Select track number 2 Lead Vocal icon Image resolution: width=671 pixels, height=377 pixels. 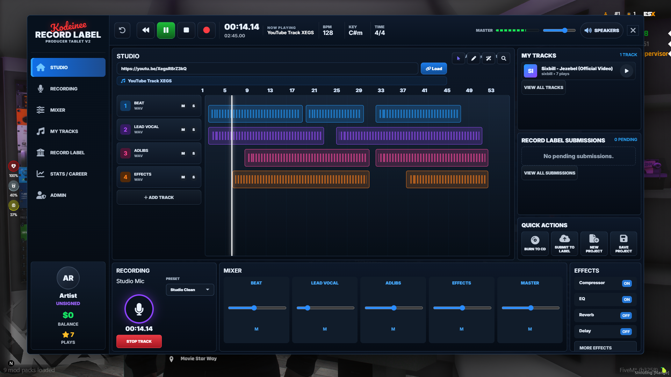(x=125, y=130)
